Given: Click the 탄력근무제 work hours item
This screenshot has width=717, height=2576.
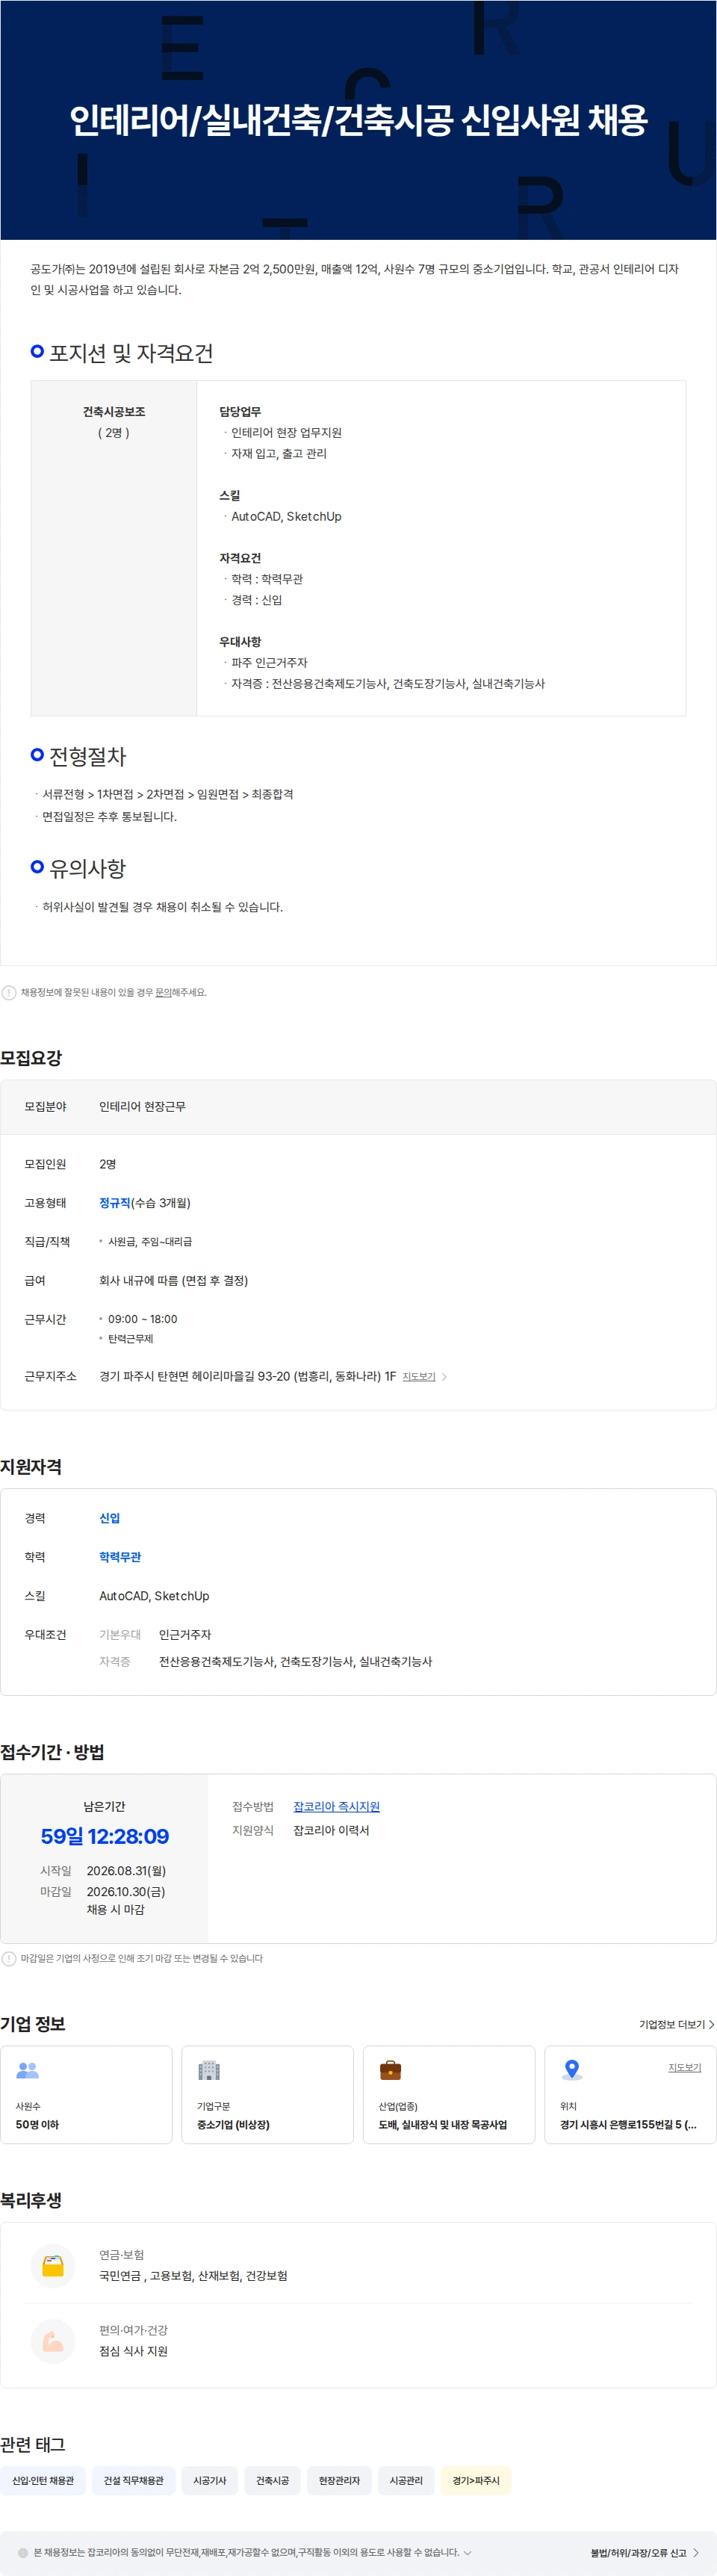Looking at the screenshot, I should tap(130, 1339).
